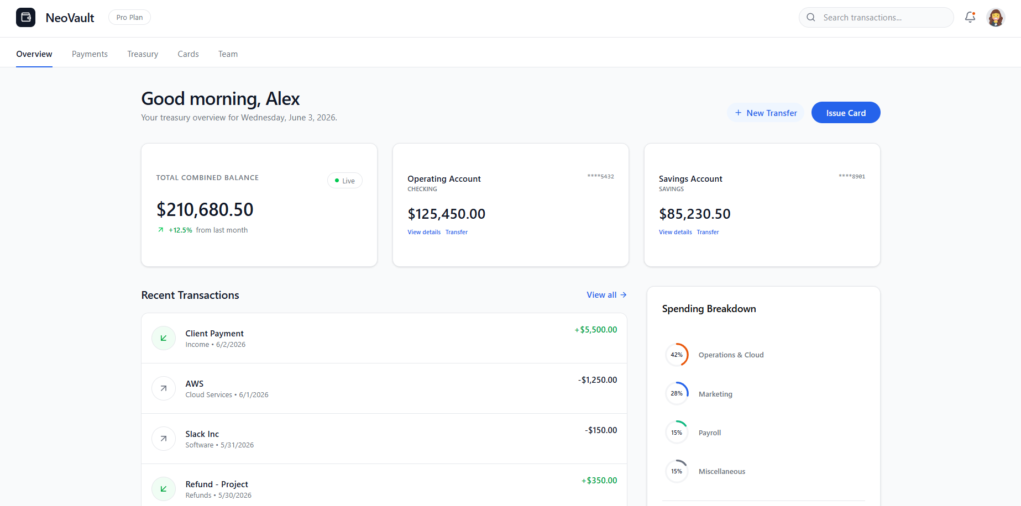Open the user avatar menu
Viewport: 1021px width, 506px height.
996,18
